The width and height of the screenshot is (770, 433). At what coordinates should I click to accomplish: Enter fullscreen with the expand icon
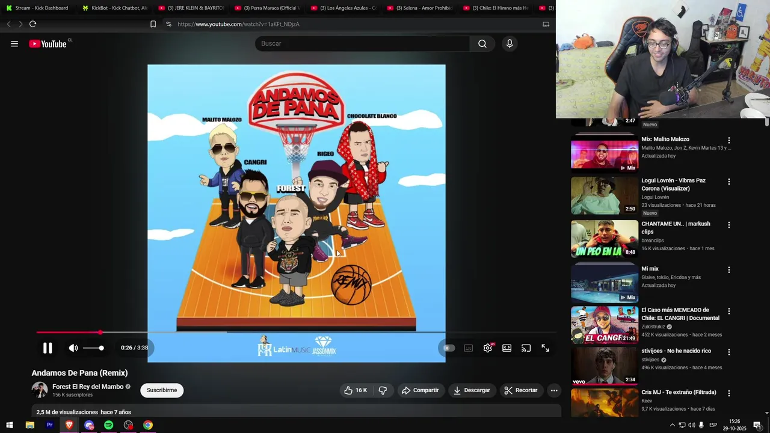tap(546, 348)
